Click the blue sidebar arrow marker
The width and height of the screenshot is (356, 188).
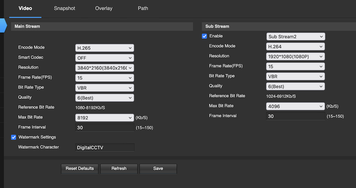[3, 25]
